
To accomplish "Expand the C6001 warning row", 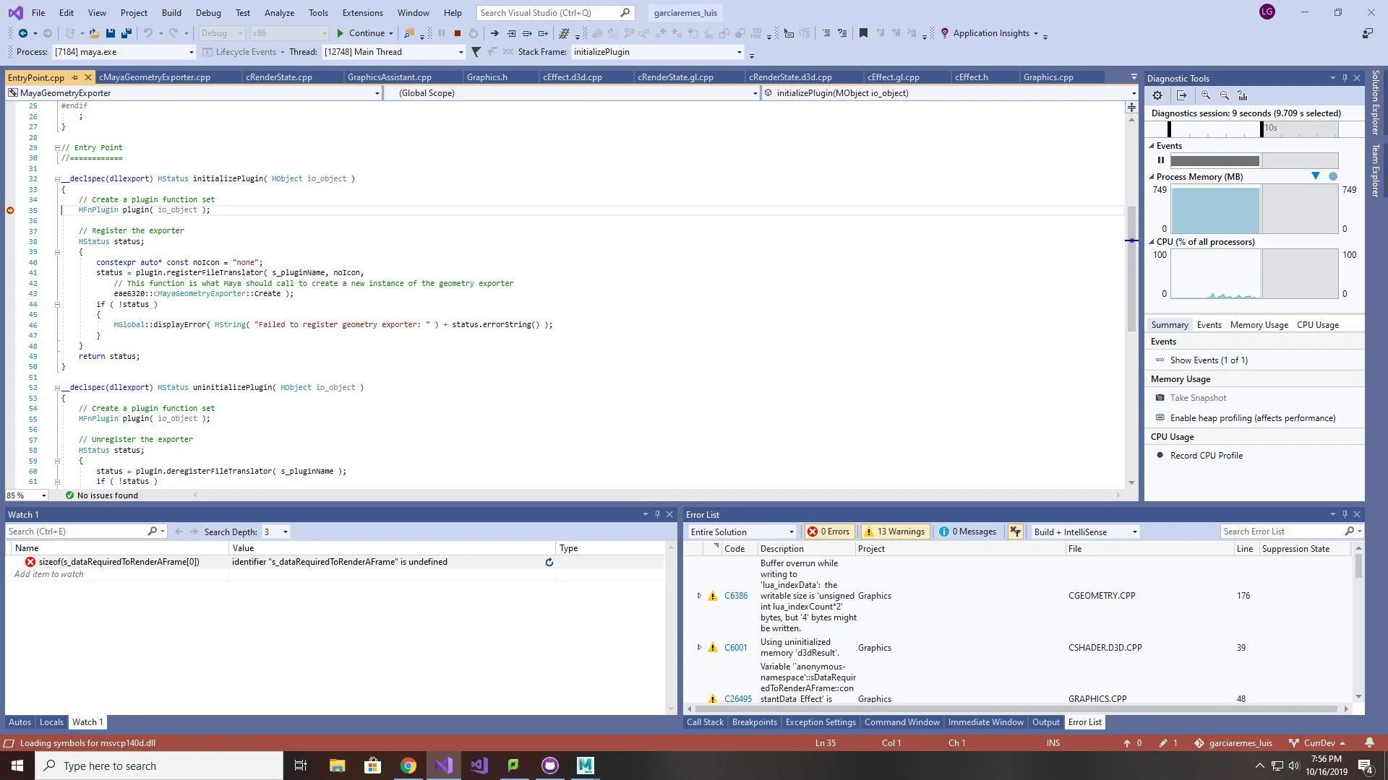I will (x=699, y=648).
